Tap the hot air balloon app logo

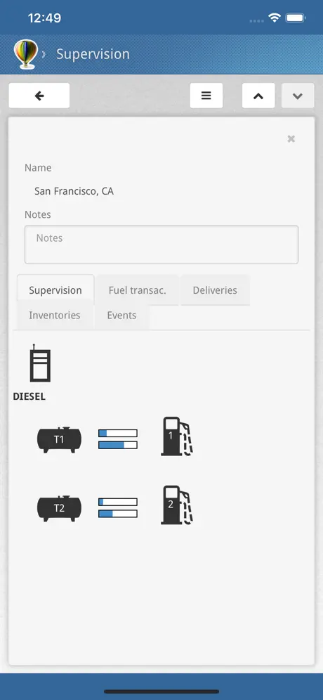pyautogui.click(x=26, y=54)
